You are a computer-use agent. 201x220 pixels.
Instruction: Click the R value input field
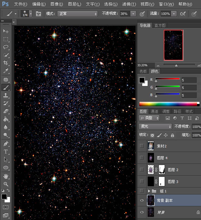(x=189, y=80)
